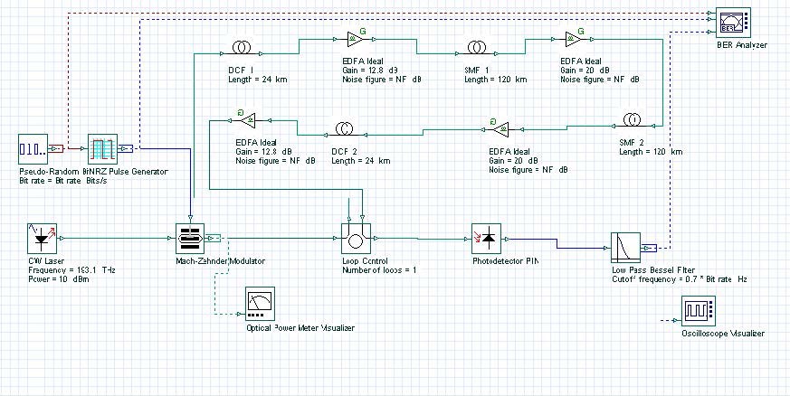Viewport: 790px width, 396px height.
Task: Click the Mach-Zehnder Modulator output port
Action: [x=213, y=239]
